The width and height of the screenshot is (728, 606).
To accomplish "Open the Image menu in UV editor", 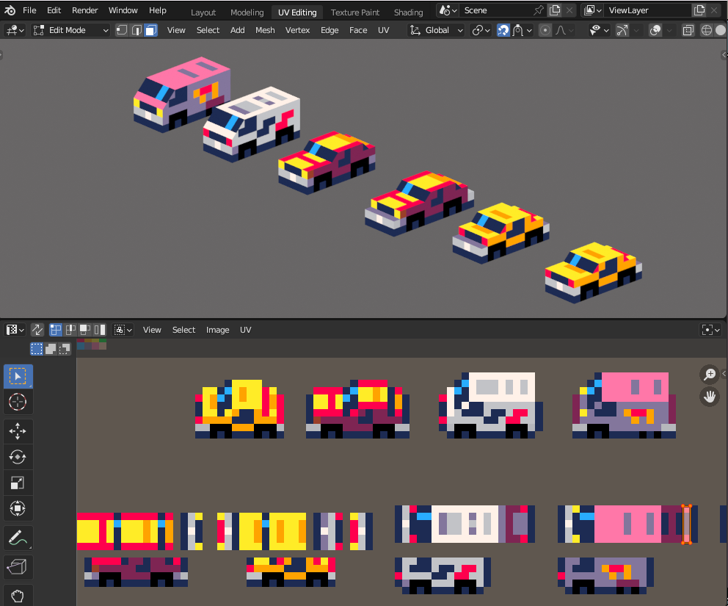I will tap(217, 330).
